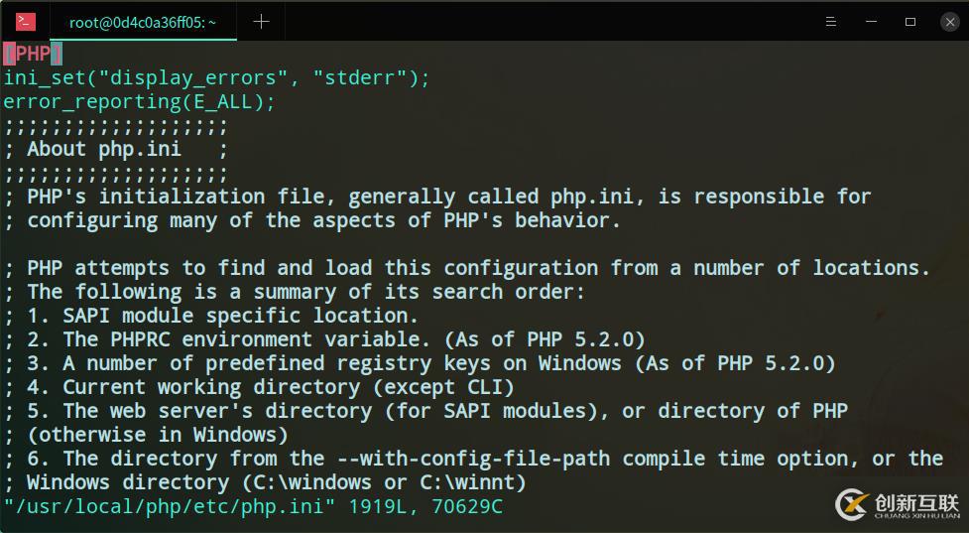Select the root@0d4c0a36ff05 terminal tab
This screenshot has height=533, width=969.
(142, 22)
